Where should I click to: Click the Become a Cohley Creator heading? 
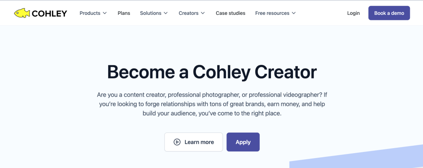[211, 72]
